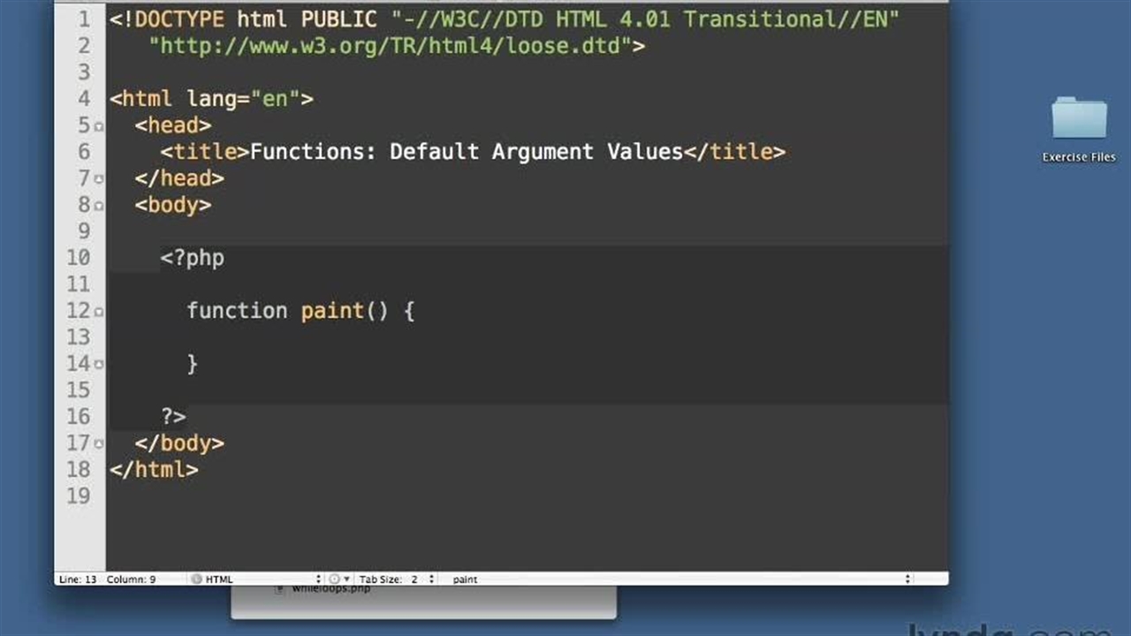Click line number 10 in the gutter
The height and width of the screenshot is (636, 1131).
pyautogui.click(x=78, y=258)
